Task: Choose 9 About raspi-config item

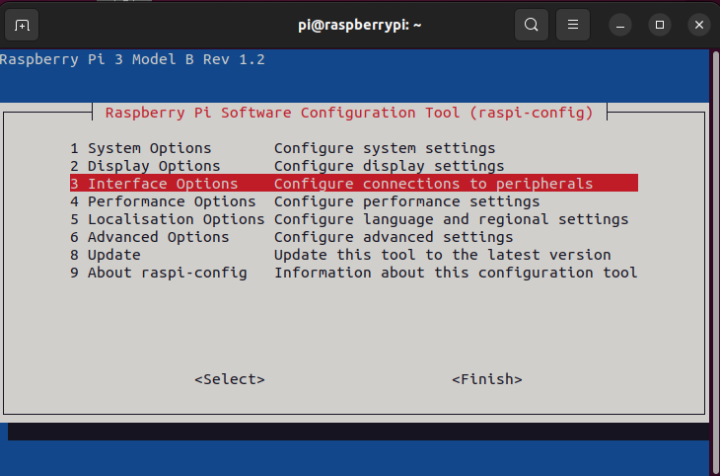Action: point(158,273)
